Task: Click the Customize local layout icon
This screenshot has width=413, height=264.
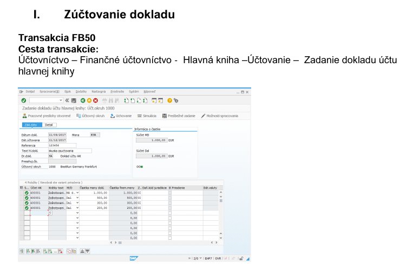Action: coord(176,100)
